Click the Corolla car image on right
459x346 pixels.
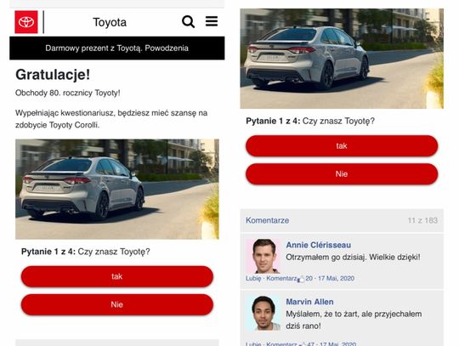pos(342,59)
